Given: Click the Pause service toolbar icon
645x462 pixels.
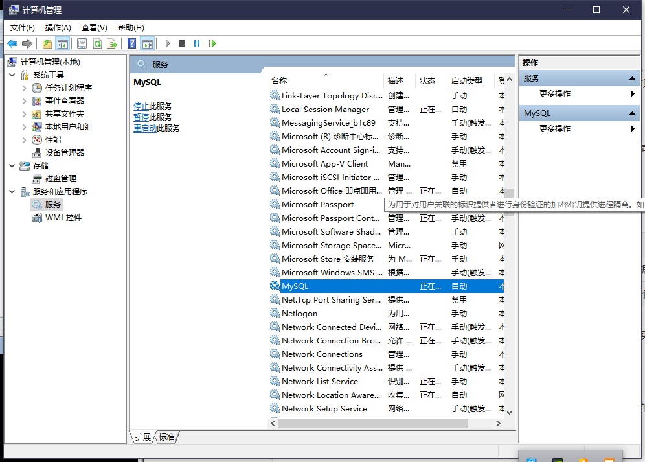Looking at the screenshot, I should click(197, 43).
